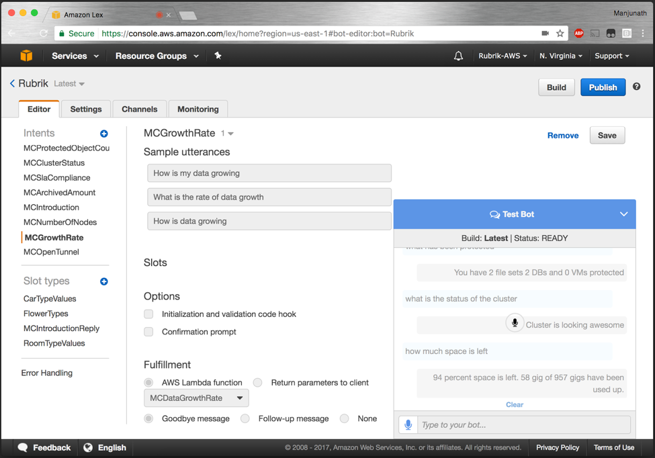Screen dimensions: 655x458
Task: Open the Adblock Plus extension icon
Action: [578, 34]
